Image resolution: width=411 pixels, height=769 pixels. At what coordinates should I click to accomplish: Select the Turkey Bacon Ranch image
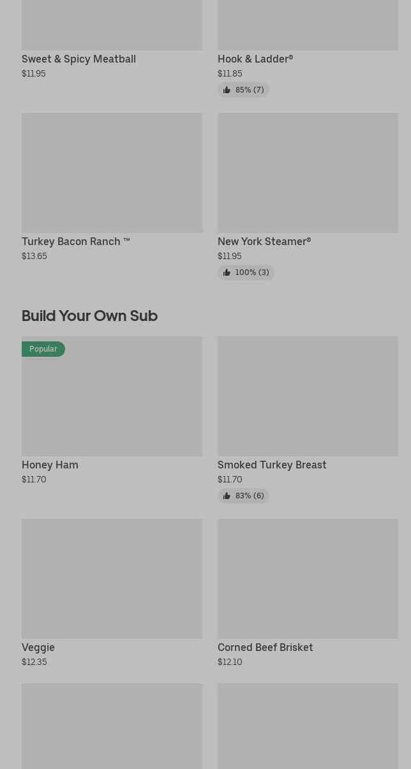[112, 173]
